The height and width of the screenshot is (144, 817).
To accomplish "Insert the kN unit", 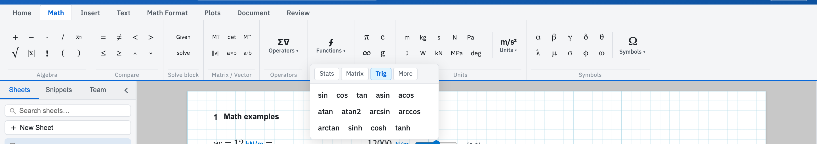I will (x=439, y=53).
